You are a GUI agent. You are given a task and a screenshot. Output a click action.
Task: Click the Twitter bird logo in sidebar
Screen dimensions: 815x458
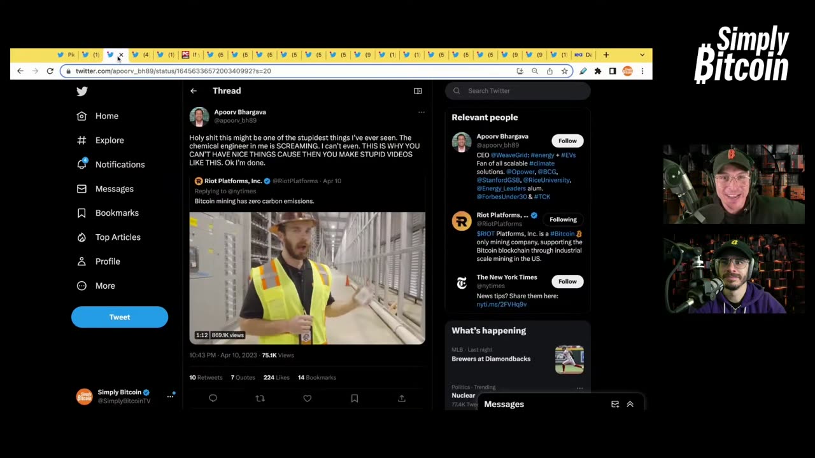pos(82,92)
